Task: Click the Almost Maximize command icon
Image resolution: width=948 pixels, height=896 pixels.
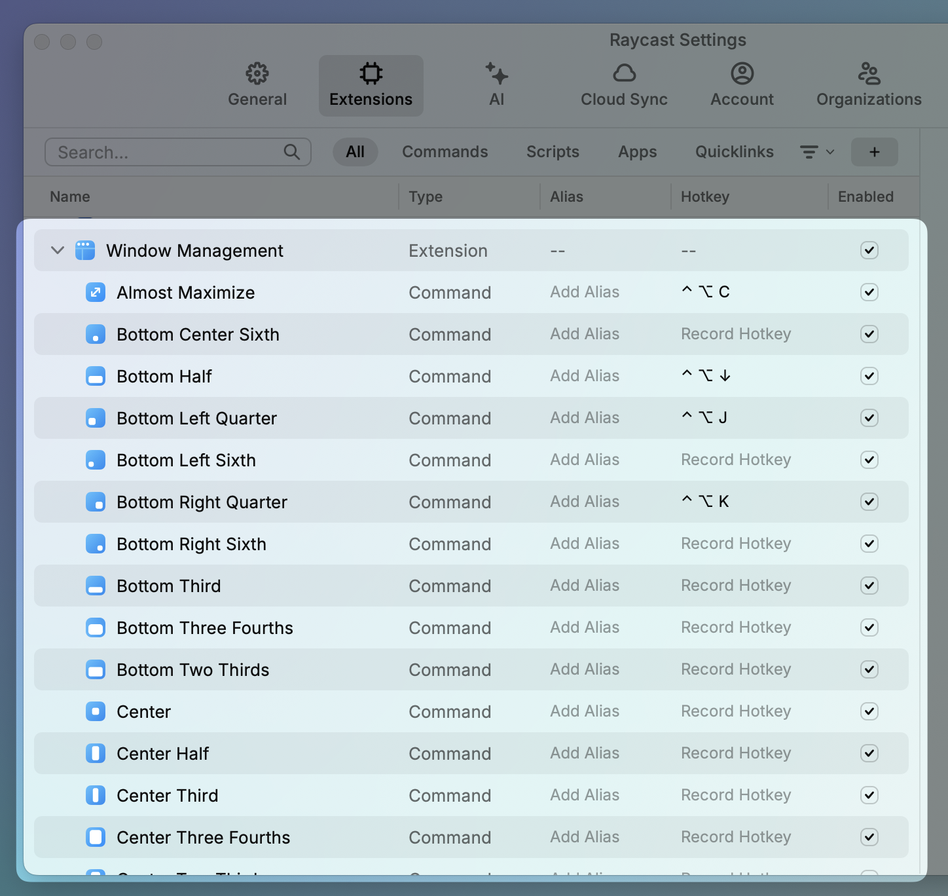Action: click(96, 292)
